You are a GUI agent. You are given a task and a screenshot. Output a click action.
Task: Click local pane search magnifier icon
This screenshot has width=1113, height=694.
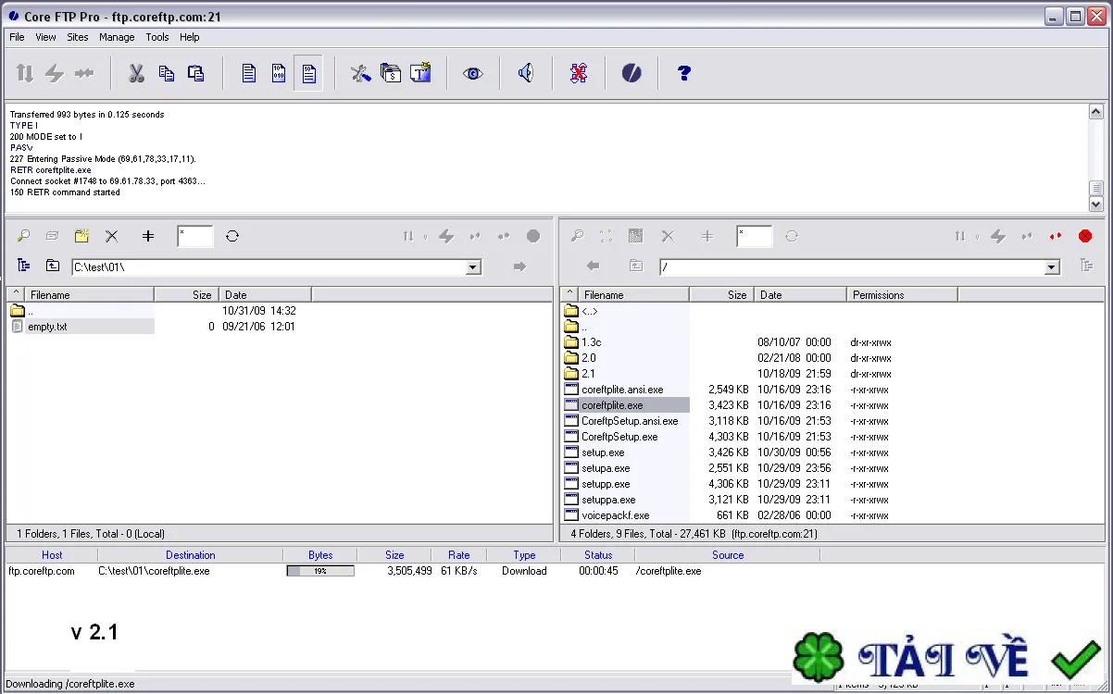[24, 237]
